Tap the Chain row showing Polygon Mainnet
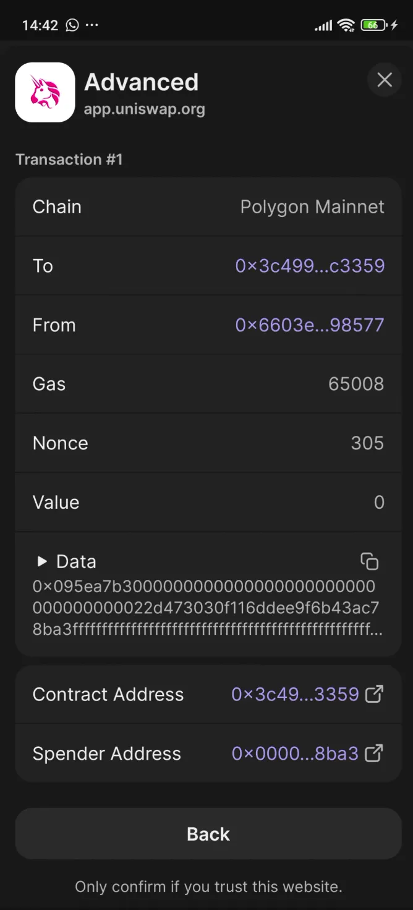 [208, 207]
